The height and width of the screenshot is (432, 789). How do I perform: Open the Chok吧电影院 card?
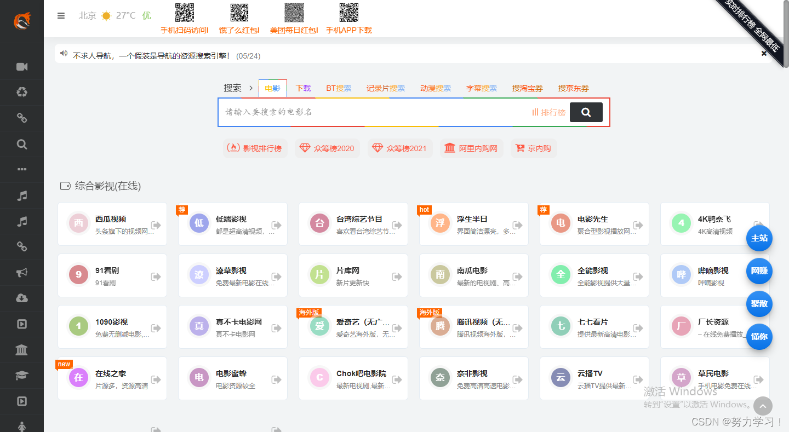coord(353,378)
